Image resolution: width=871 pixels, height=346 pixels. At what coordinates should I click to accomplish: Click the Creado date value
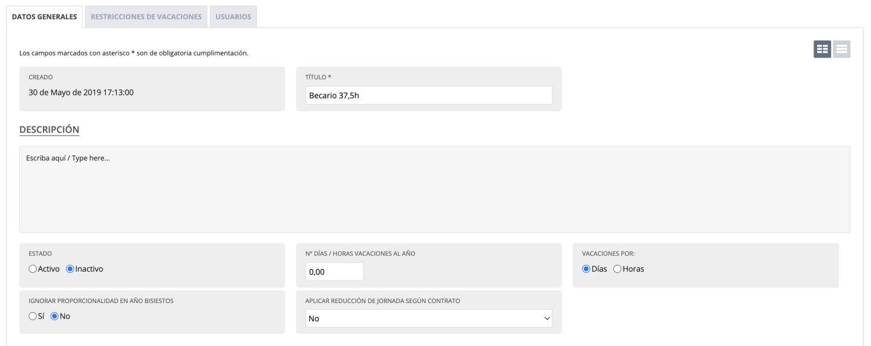(x=81, y=93)
